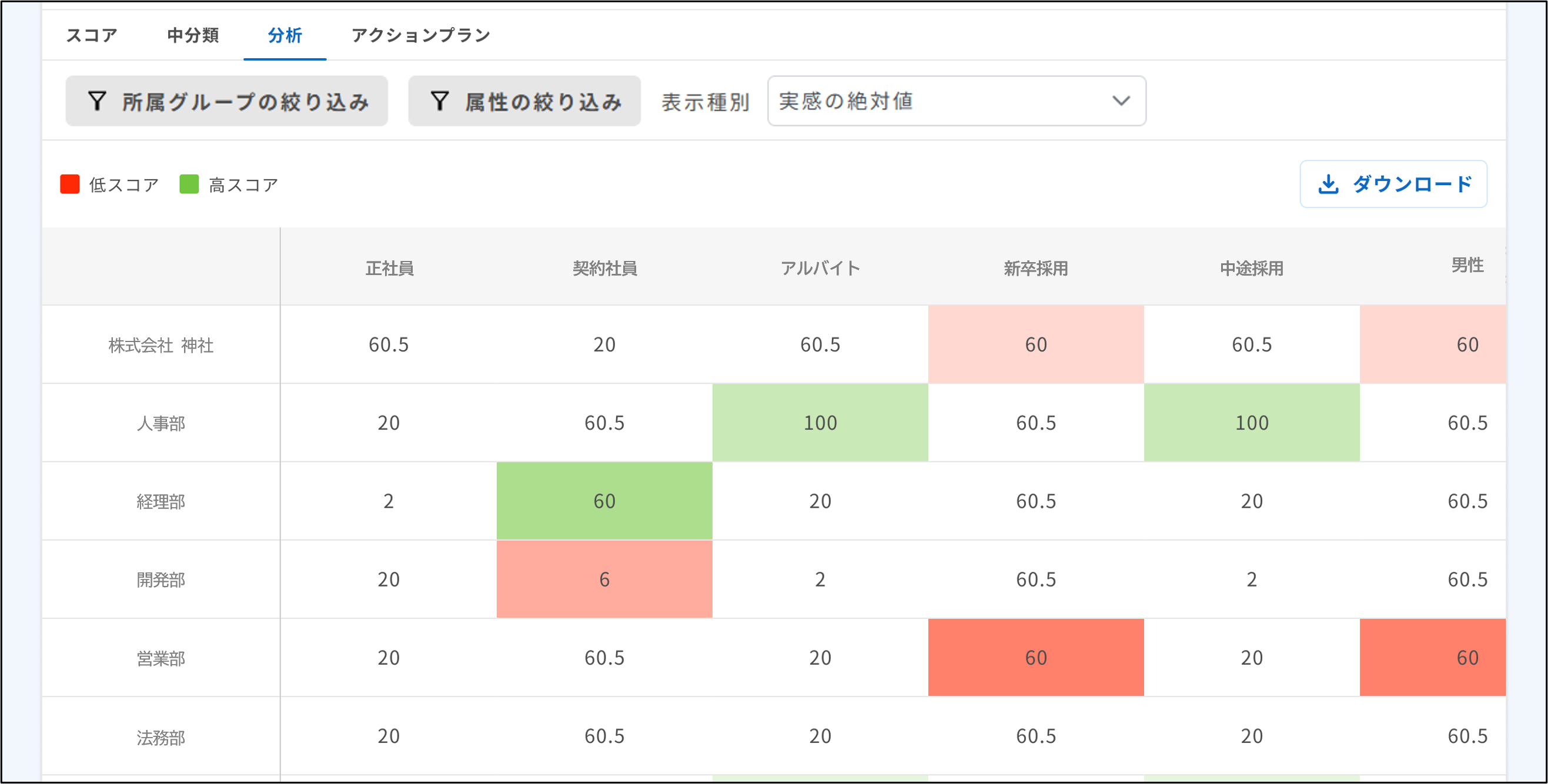Click the funnel icon for 所属グループの絞り込み

(x=98, y=100)
